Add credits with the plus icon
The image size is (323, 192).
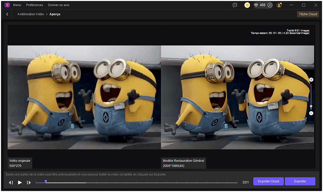270,5
